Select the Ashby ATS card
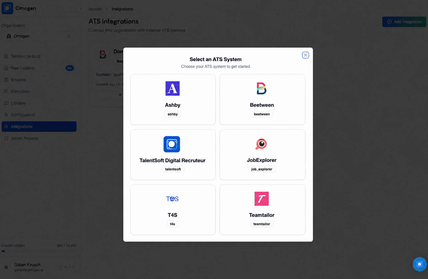The width and height of the screenshot is (428, 279). (x=173, y=99)
